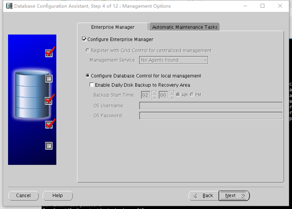
Task: Minimize the Database Configuration Assistant window
Action: (245, 6)
